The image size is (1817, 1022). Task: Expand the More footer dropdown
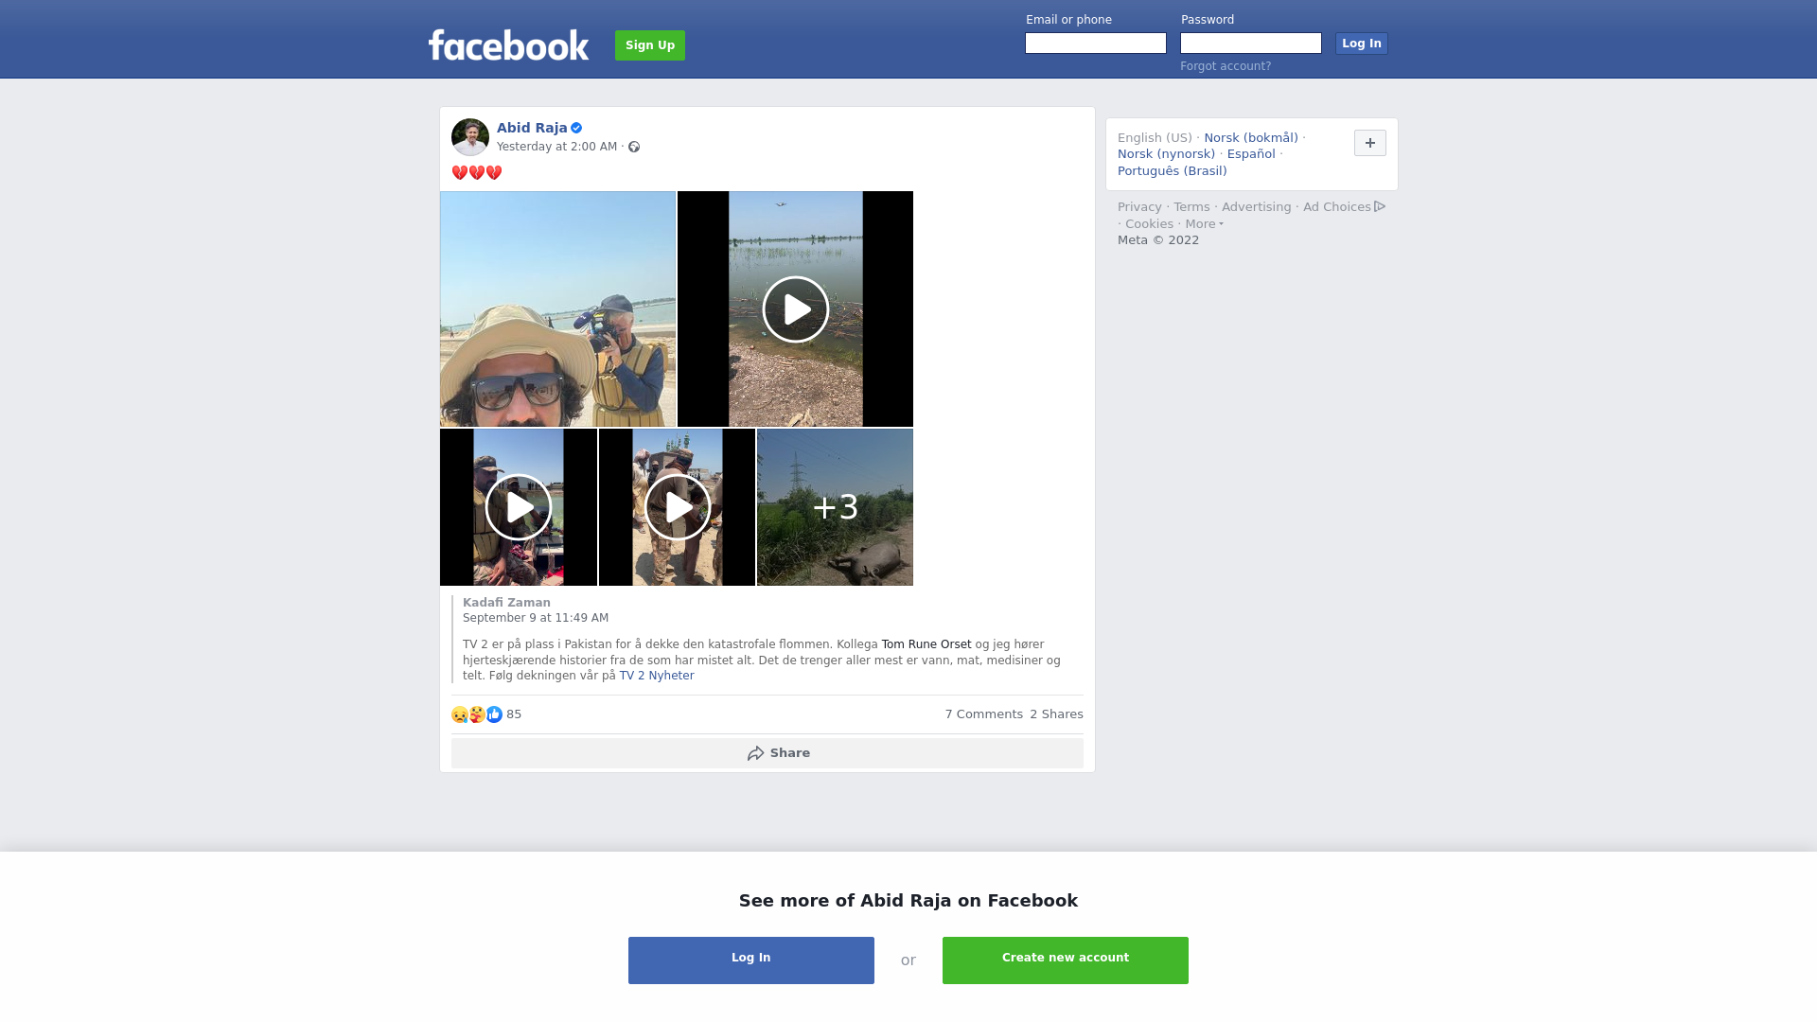(x=1204, y=224)
